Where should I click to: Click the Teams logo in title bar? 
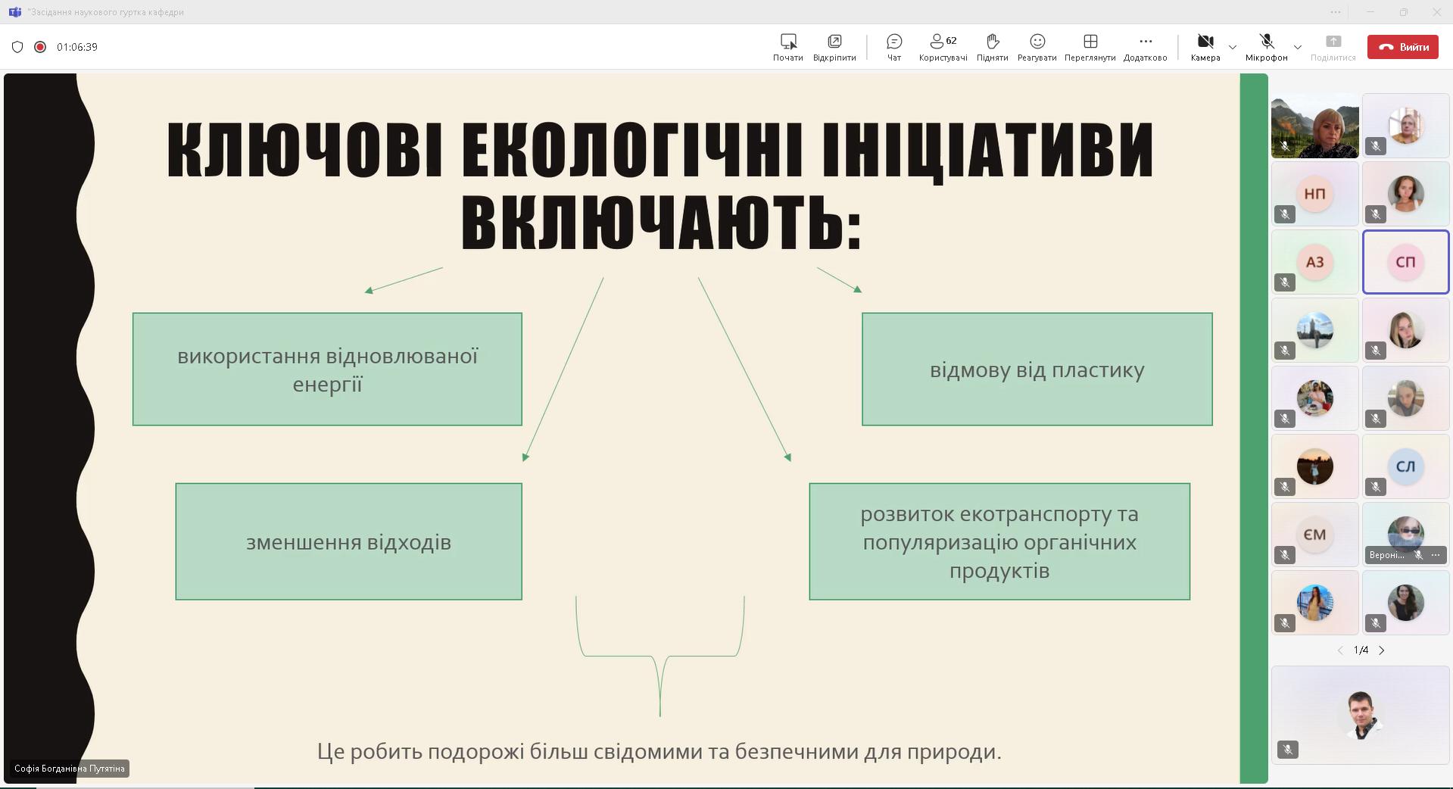point(14,12)
